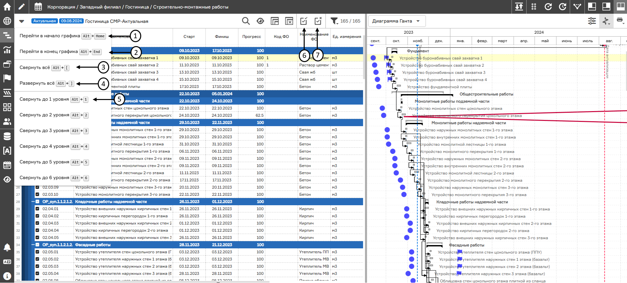Open the users icon in the sidebar

click(x=7, y=122)
